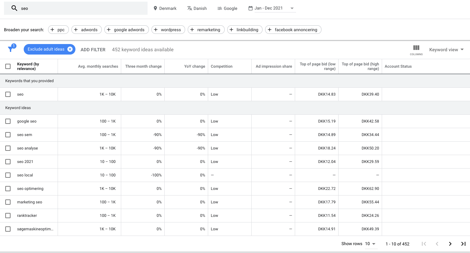Remove the Exclude adult ideas filter
Viewport: 470px width, 253px height.
(x=70, y=49)
